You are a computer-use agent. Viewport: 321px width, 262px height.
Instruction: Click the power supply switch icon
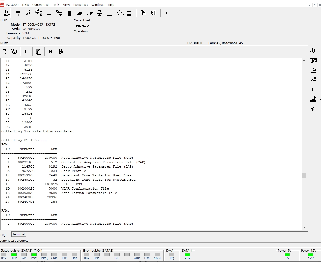pos(313,80)
